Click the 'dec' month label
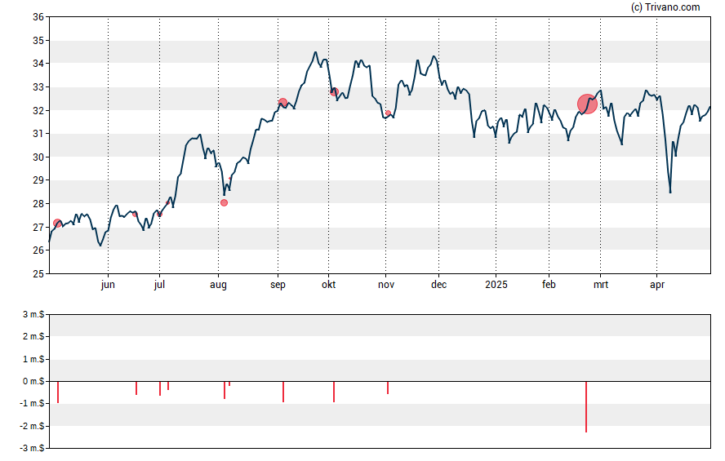 pyautogui.click(x=438, y=285)
